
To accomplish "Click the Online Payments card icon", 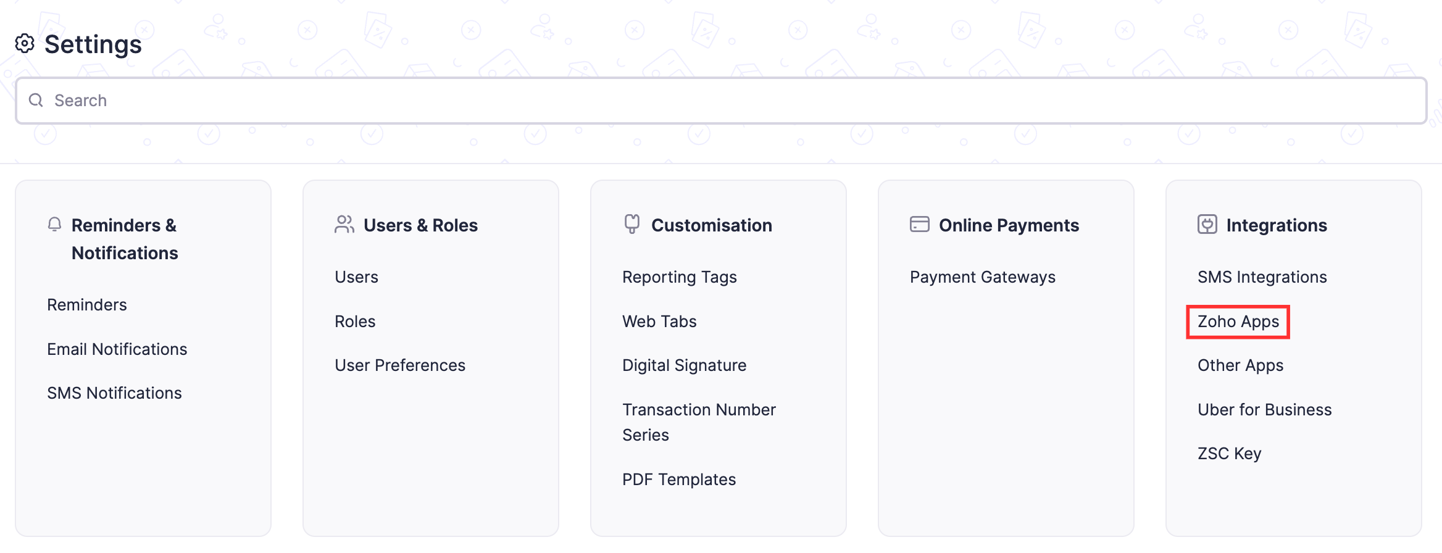I will [919, 224].
